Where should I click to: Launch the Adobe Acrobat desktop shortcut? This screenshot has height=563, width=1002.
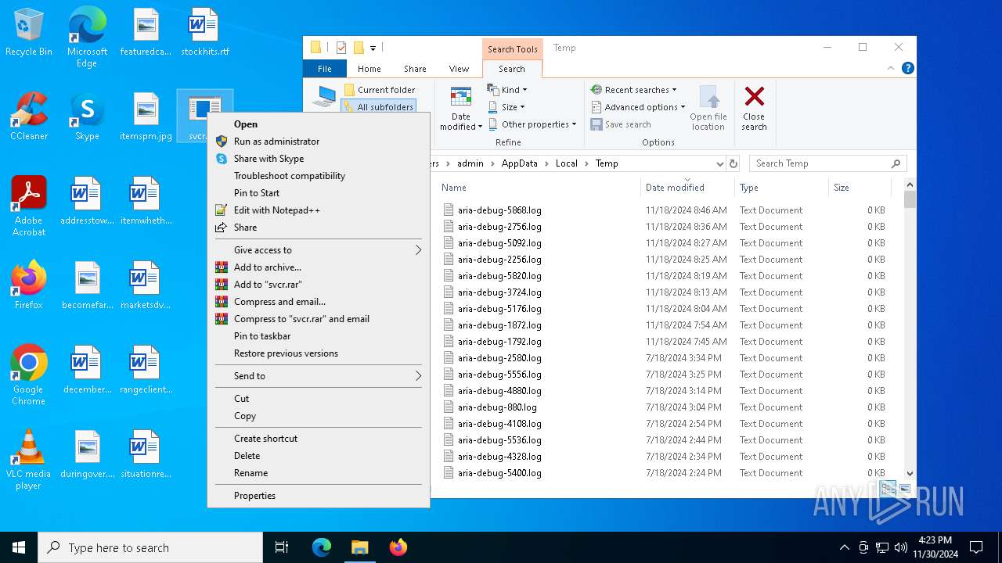pyautogui.click(x=29, y=207)
